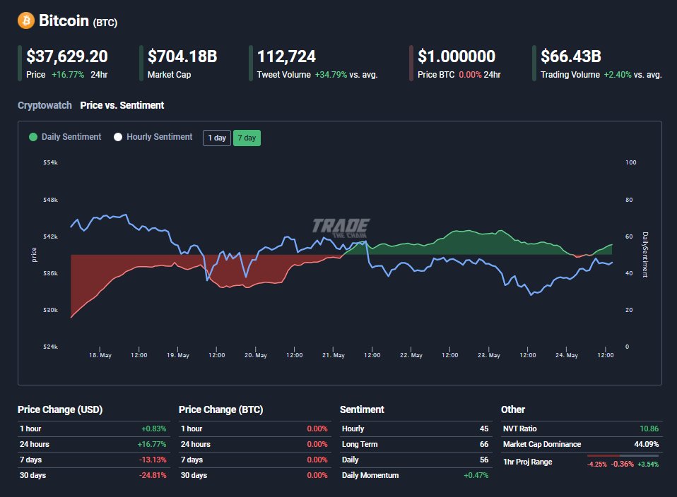Enable the 1 day chart view
Viewport: 677px width, 497px height.
pos(216,138)
